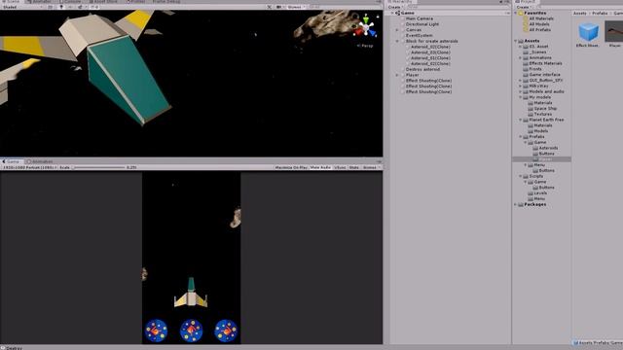Select Directional Light in Hierarchy

[421, 24]
